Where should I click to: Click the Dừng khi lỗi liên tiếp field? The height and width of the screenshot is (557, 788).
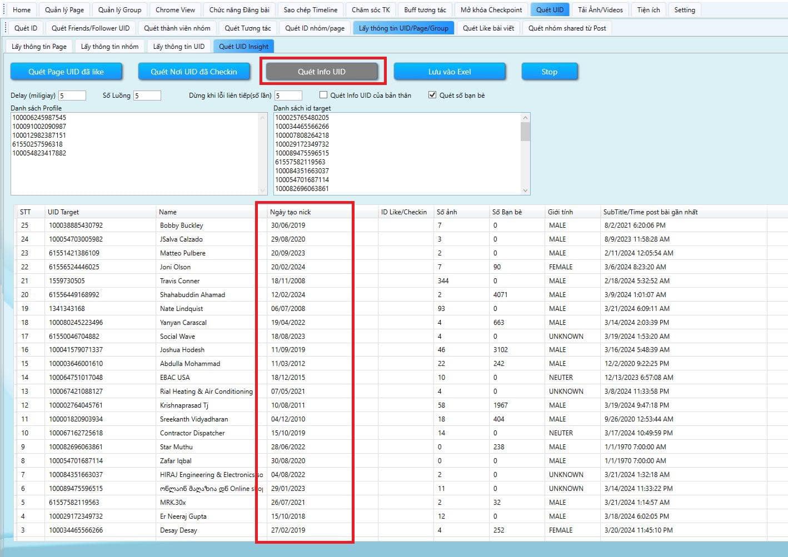tap(288, 96)
